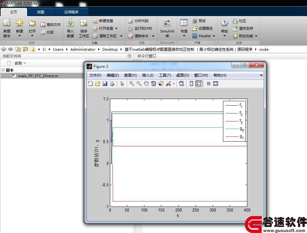Open the 插入(I) menu in Figure 2
The image size is (307, 233).
point(147,75)
